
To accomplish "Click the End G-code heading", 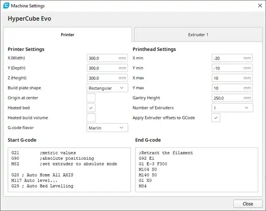I will (x=148, y=140).
